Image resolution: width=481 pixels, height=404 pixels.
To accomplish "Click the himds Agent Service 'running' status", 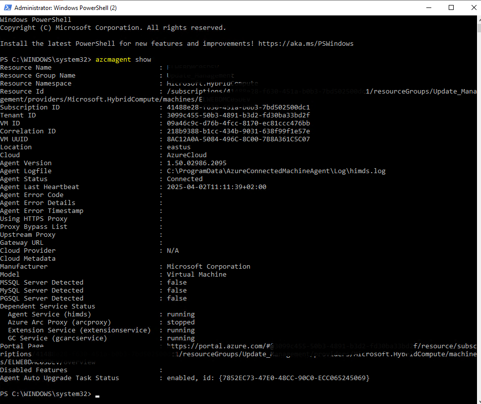I will pyautogui.click(x=181, y=314).
